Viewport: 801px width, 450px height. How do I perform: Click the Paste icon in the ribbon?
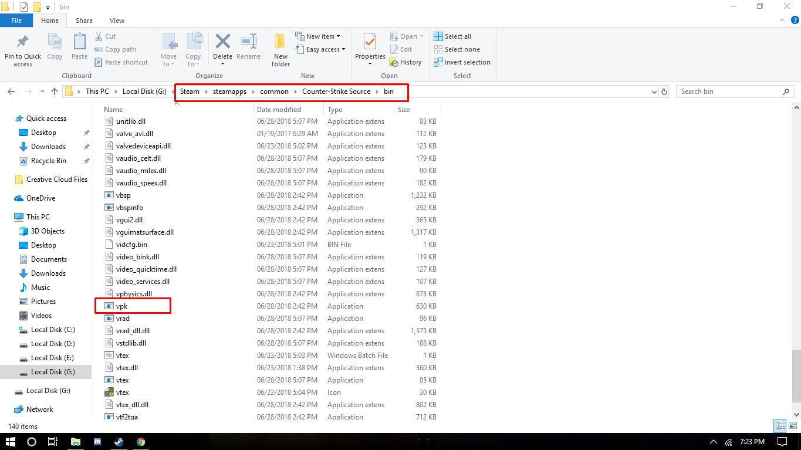[79, 42]
